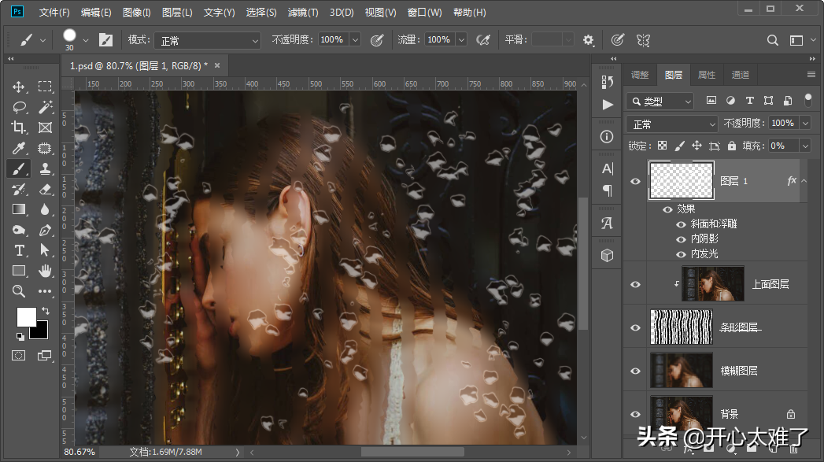Open the 流量 flow slider dropdown
This screenshot has height=462, width=824.
click(461, 40)
